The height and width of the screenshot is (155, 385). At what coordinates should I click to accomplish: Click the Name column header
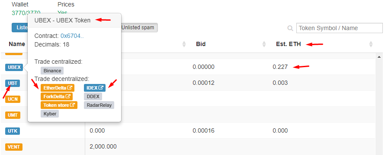[17, 44]
